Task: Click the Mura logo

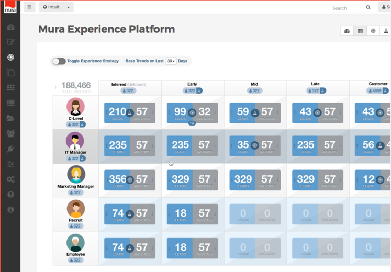Action: [10, 7]
